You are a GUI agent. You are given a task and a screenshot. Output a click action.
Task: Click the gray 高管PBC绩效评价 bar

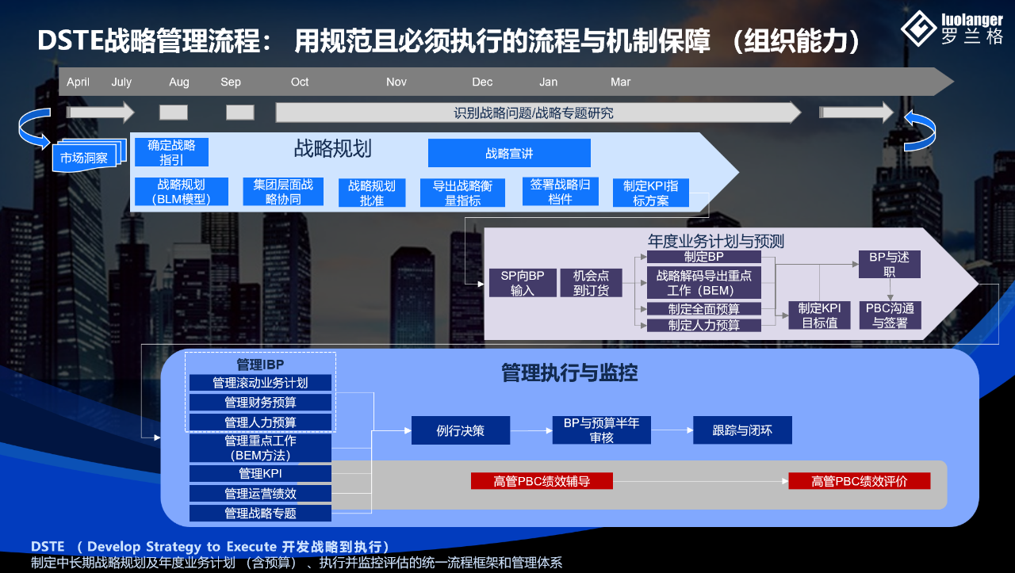click(859, 480)
